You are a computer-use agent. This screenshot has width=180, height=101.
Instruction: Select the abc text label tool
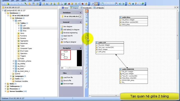(x=87, y=21)
